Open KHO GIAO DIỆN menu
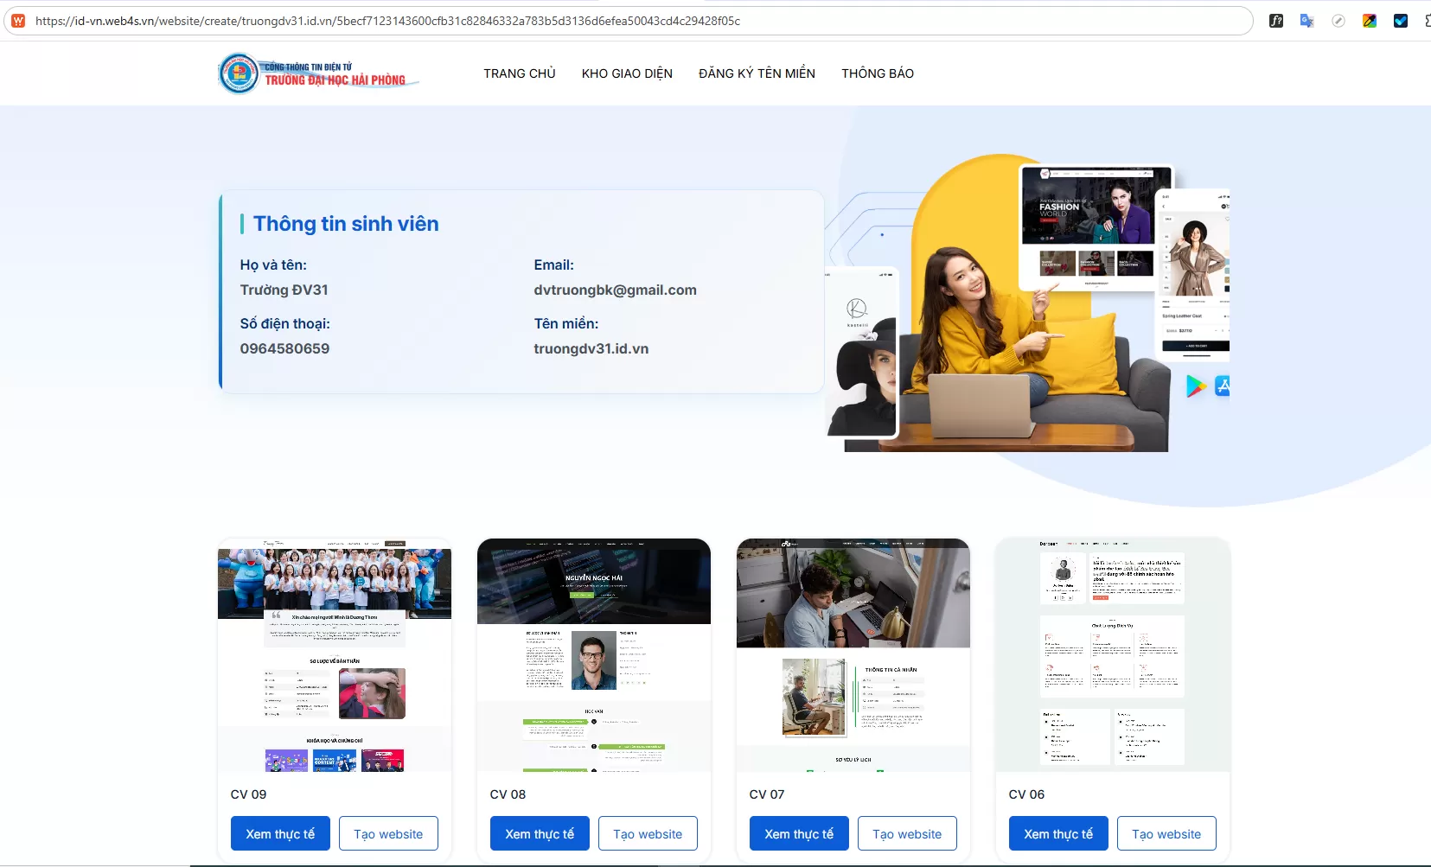Screen dimensions: 1431x867 627,73
